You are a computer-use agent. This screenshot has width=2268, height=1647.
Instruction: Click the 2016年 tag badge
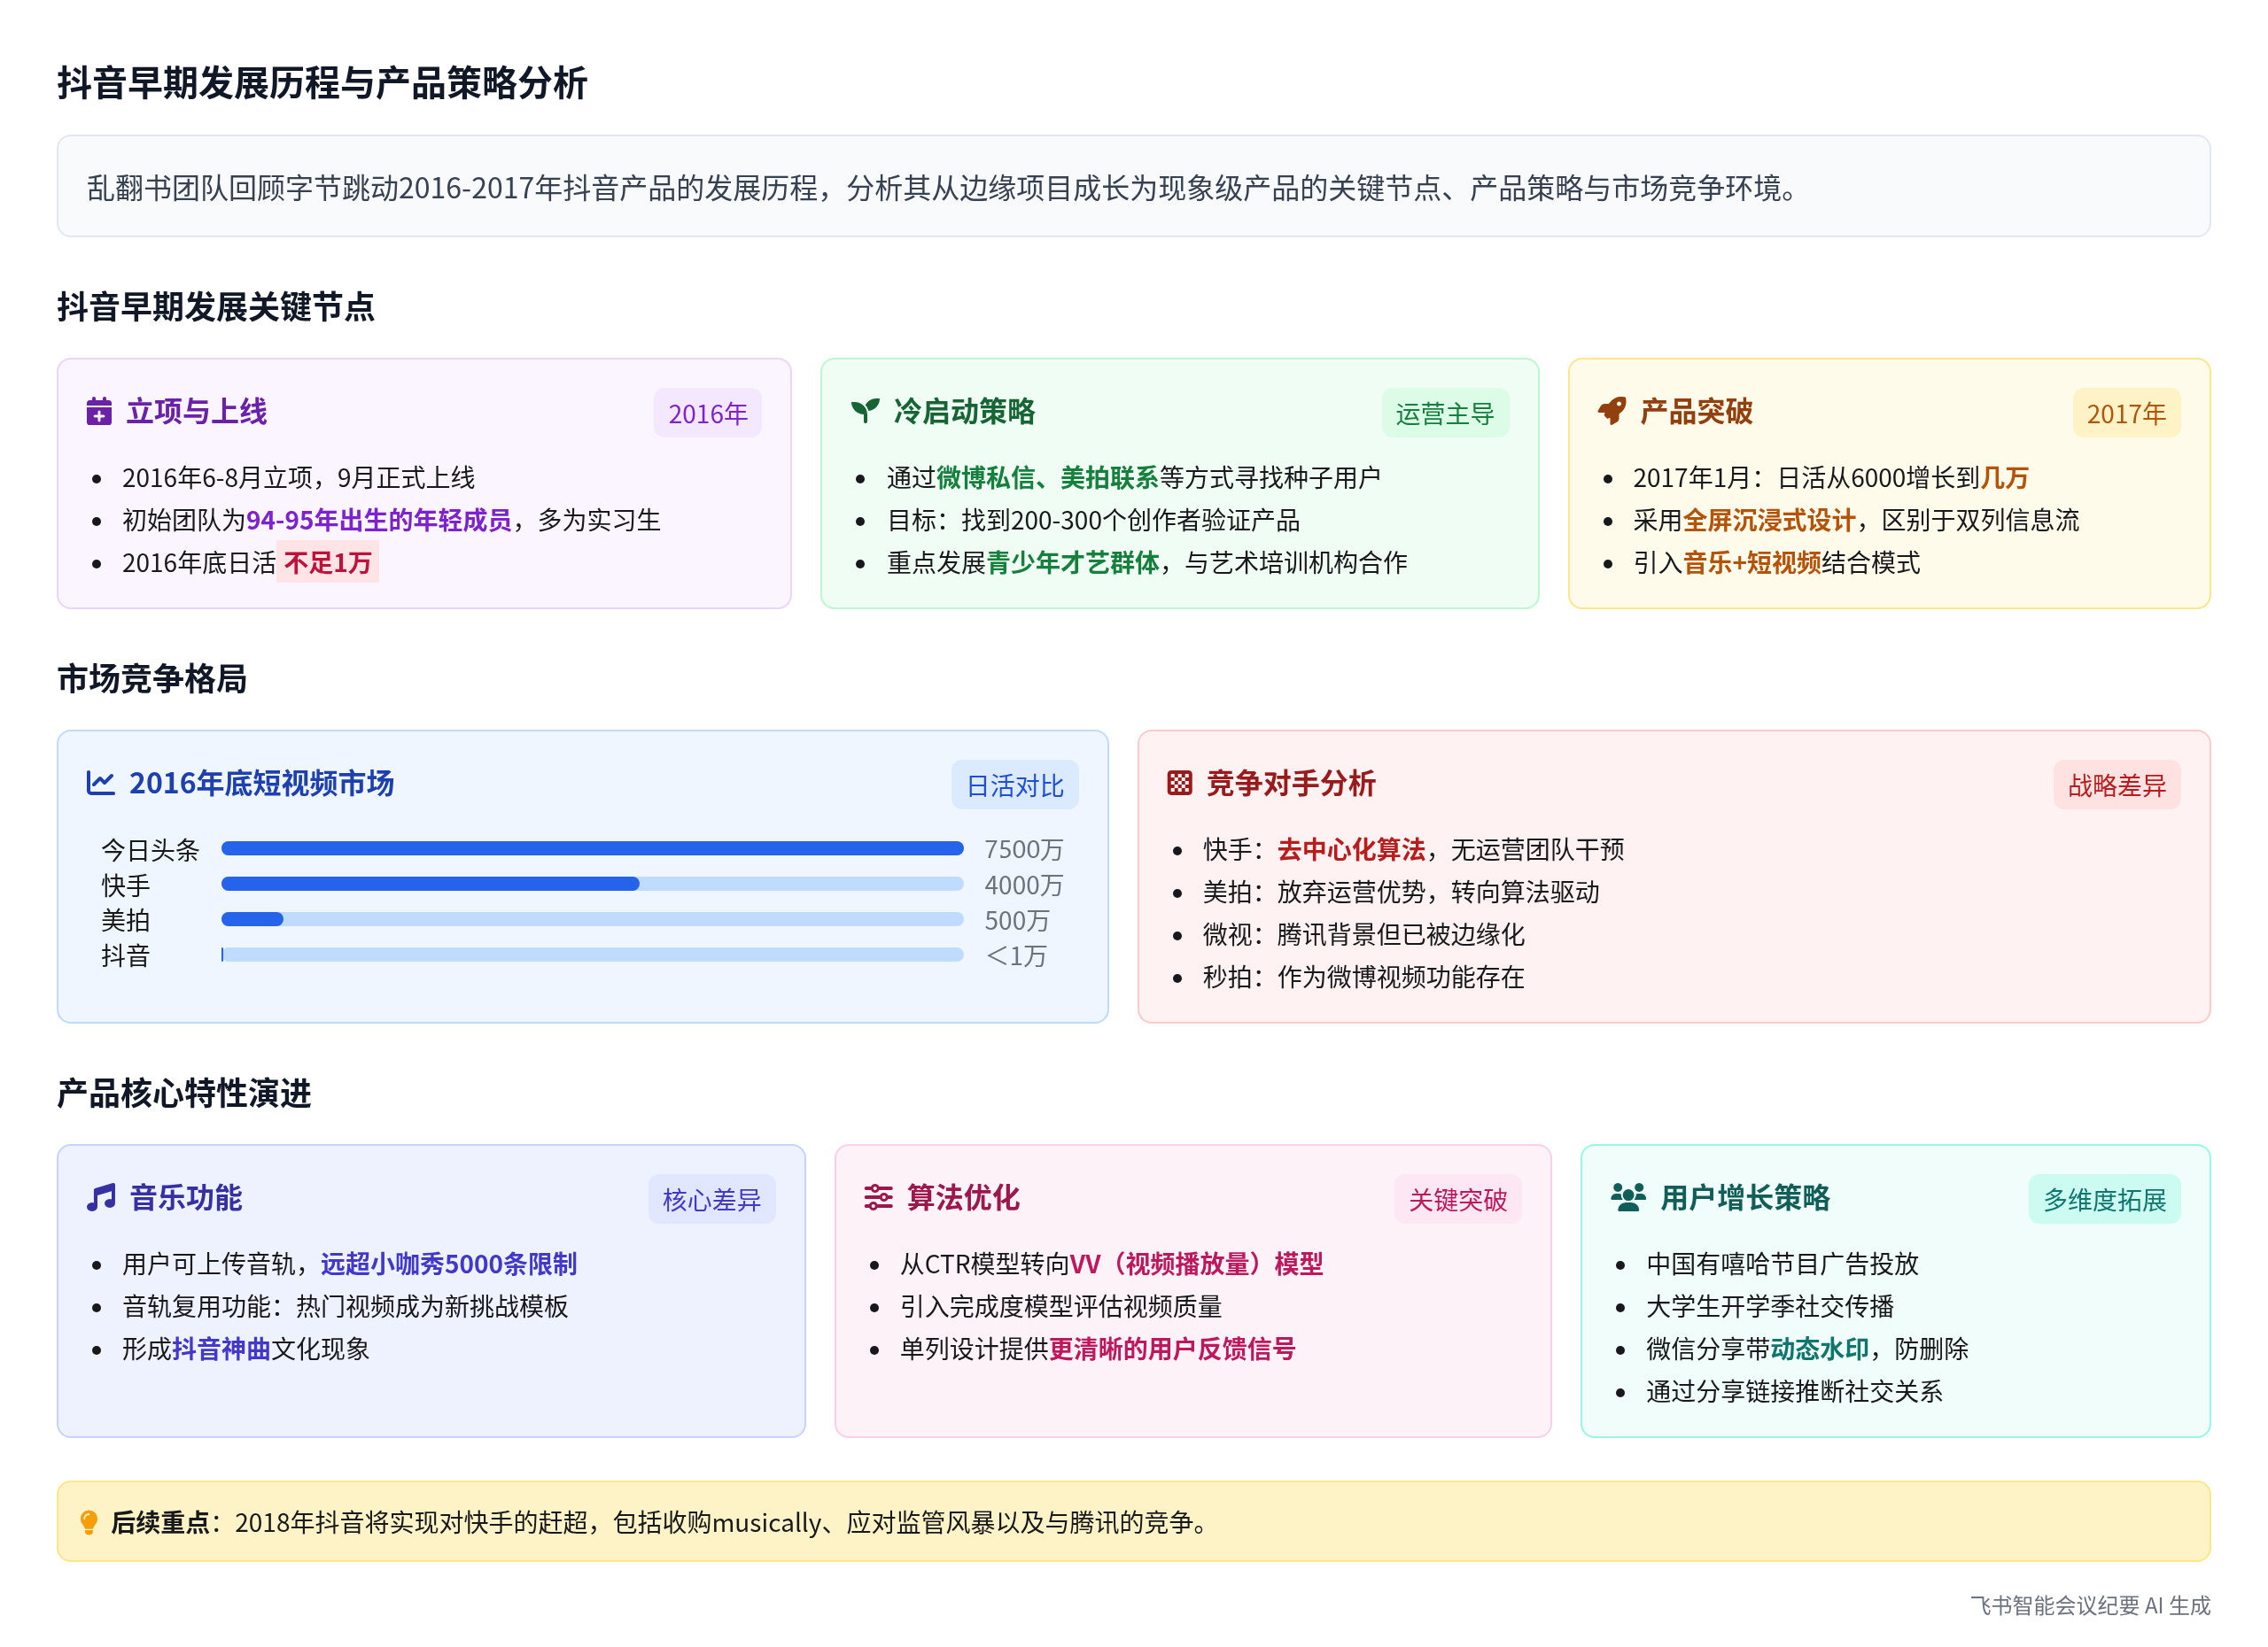click(707, 414)
